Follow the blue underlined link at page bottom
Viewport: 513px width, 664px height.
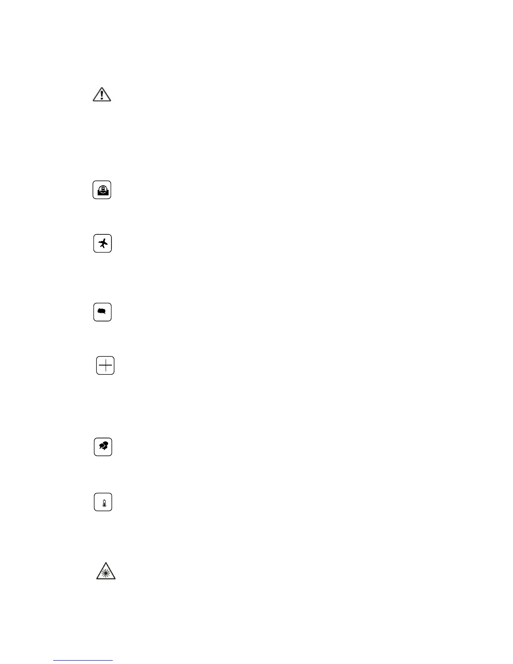[83, 661]
